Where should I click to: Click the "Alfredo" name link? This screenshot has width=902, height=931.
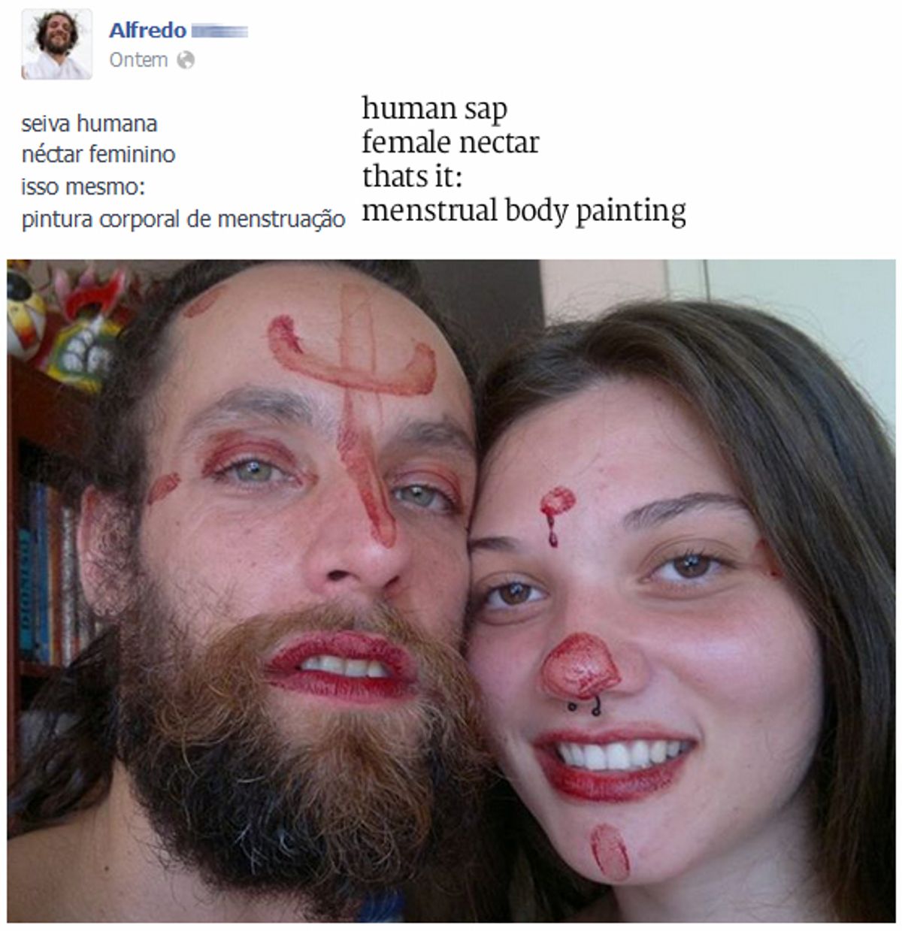point(147,31)
